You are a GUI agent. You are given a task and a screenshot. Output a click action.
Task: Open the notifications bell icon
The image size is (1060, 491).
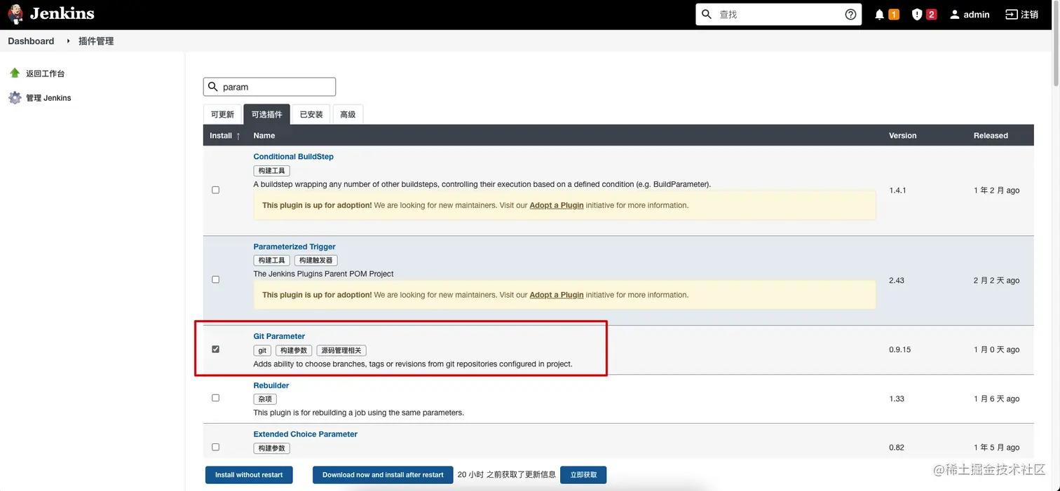click(x=879, y=14)
